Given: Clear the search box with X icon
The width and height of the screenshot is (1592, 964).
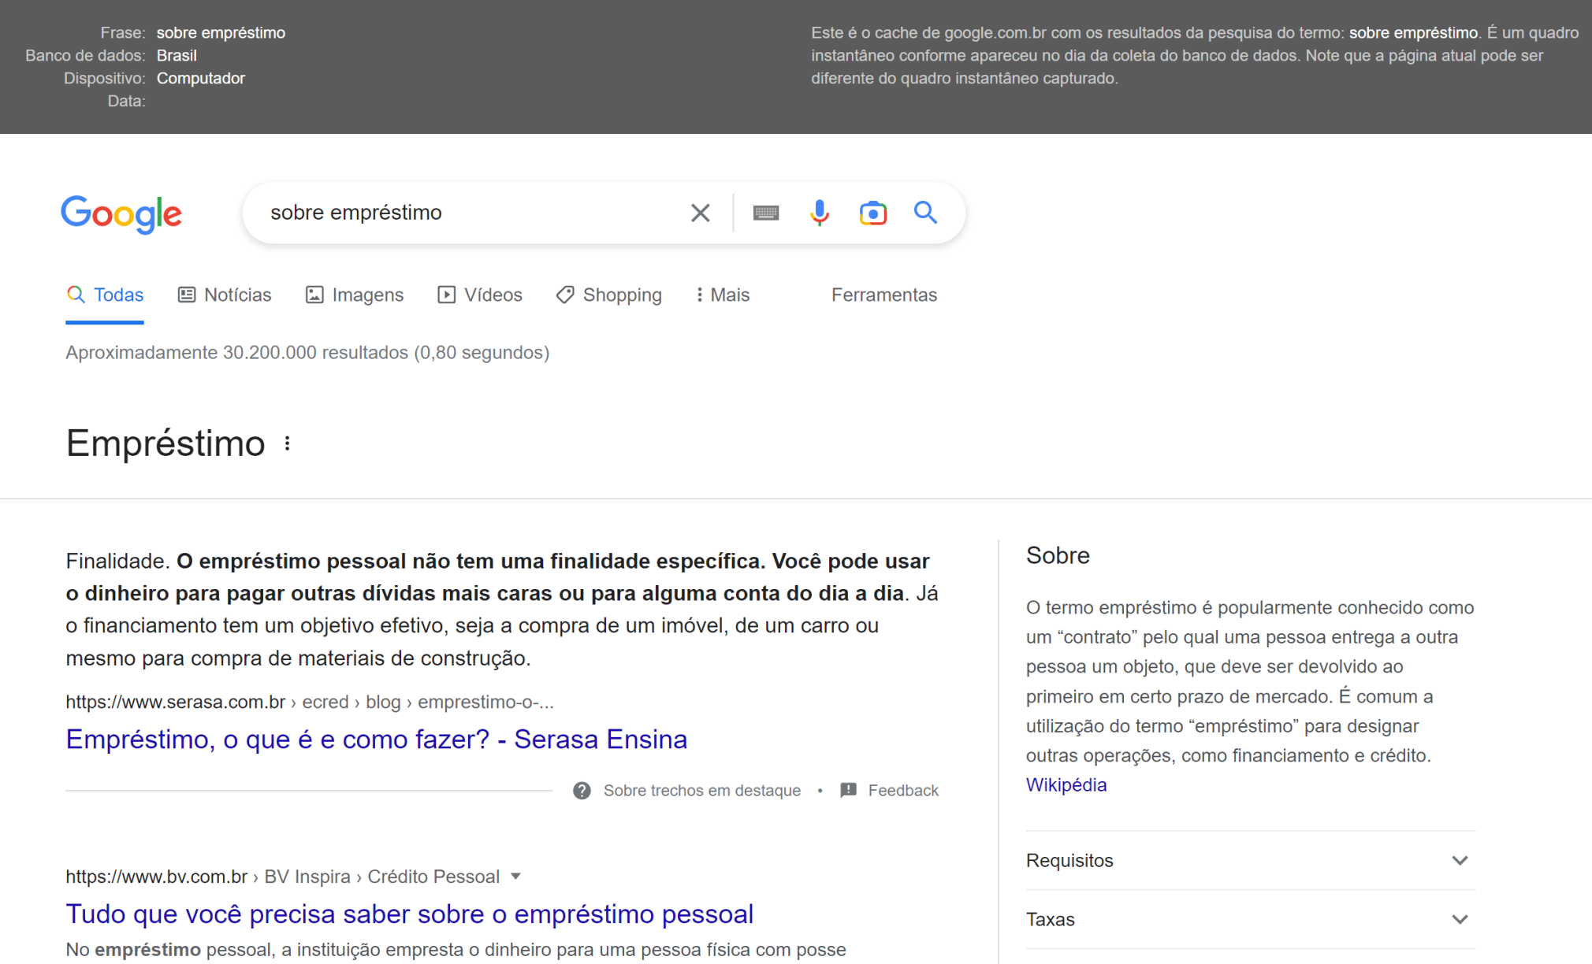Looking at the screenshot, I should point(700,213).
